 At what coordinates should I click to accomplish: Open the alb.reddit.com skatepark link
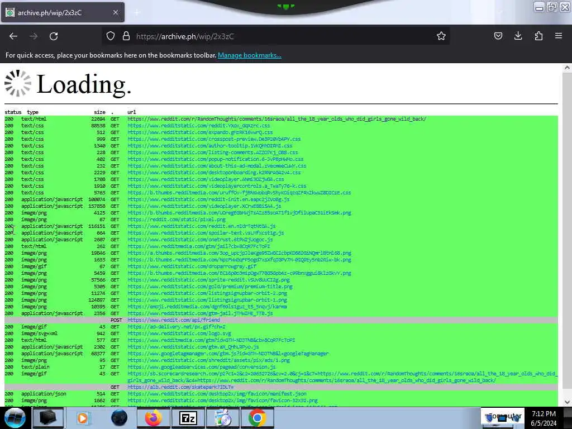click(x=180, y=387)
